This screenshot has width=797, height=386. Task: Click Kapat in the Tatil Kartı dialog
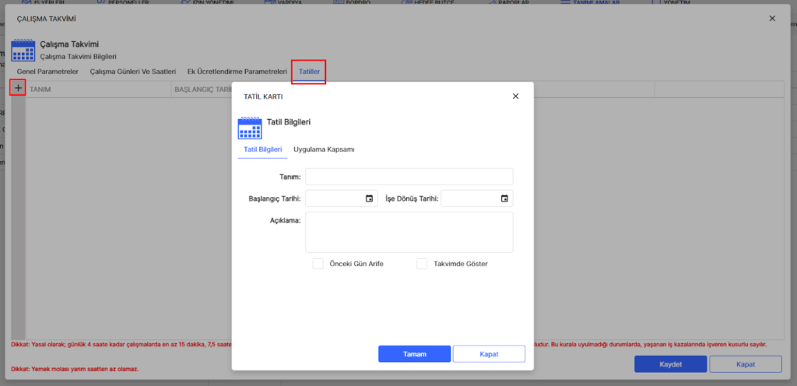(x=489, y=354)
